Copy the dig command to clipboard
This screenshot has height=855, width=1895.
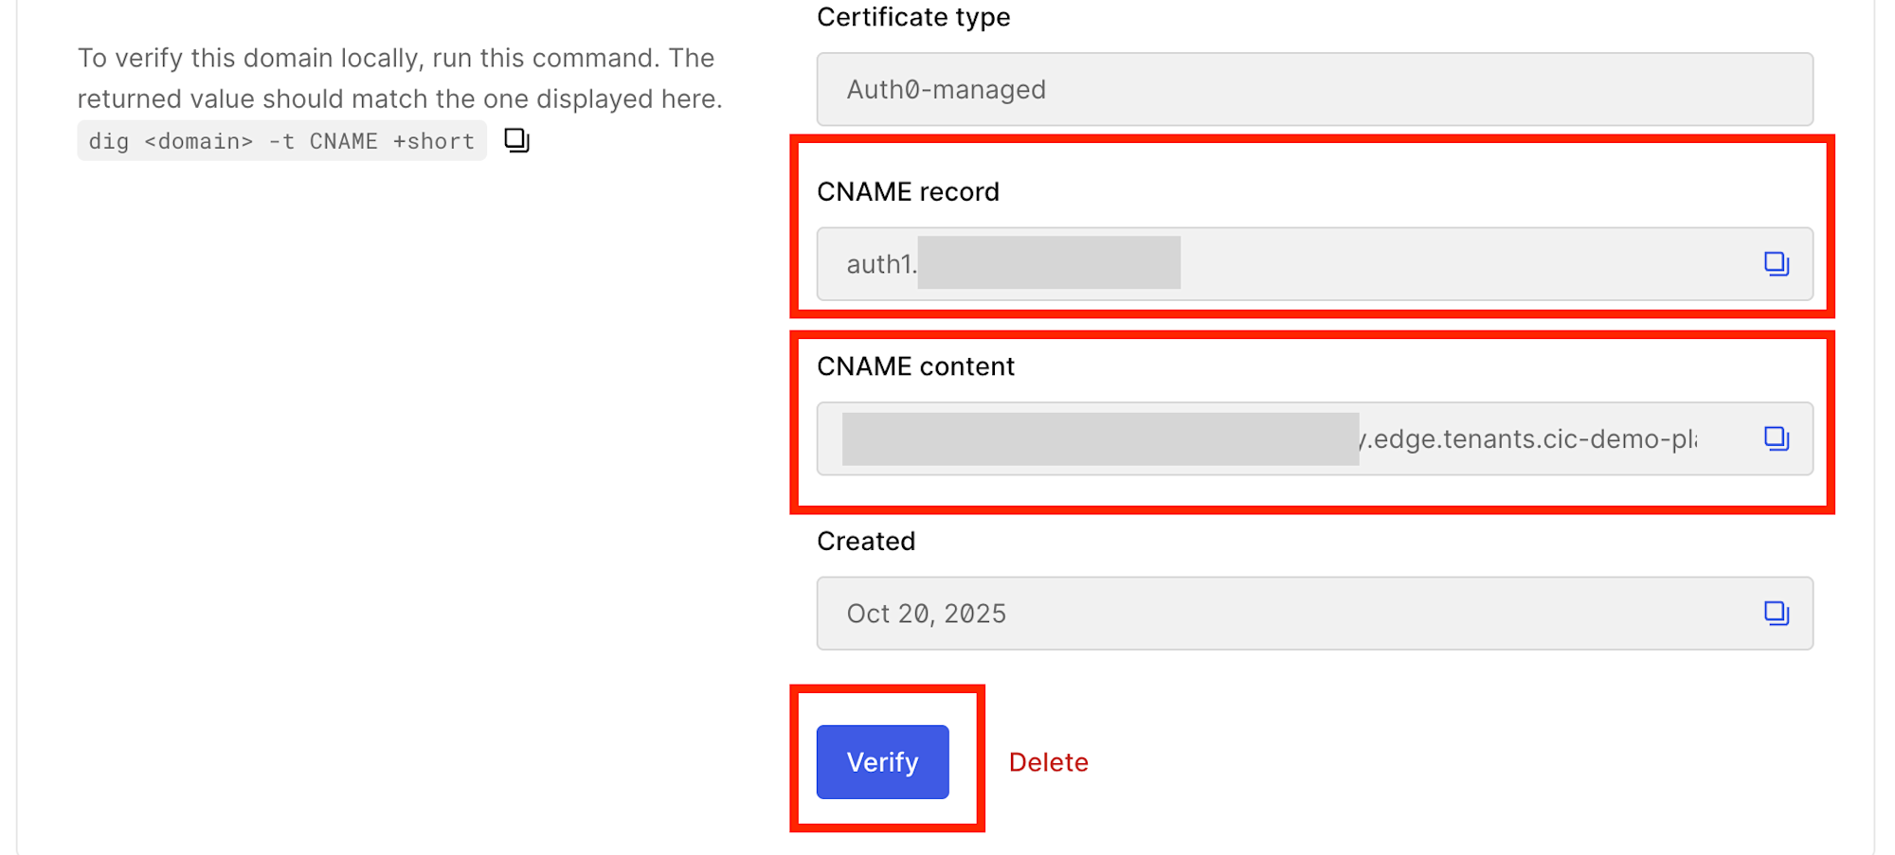pos(516,140)
